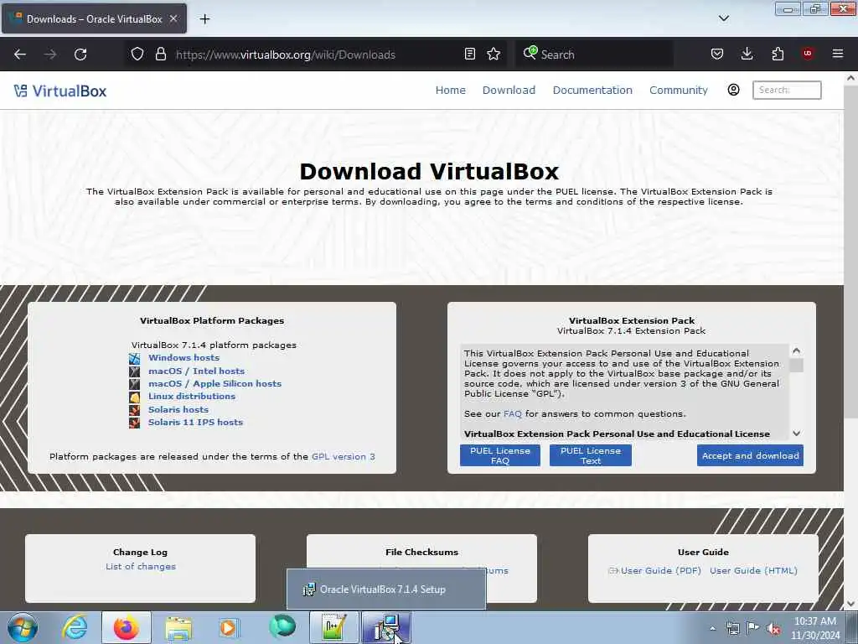The width and height of the screenshot is (858, 644).
Task: Click the VirtualBox Setup taskbar icon
Action: tap(385, 627)
